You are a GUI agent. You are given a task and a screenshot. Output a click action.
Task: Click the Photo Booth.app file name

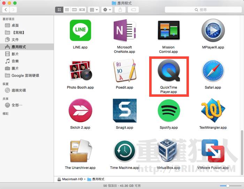(x=80, y=87)
